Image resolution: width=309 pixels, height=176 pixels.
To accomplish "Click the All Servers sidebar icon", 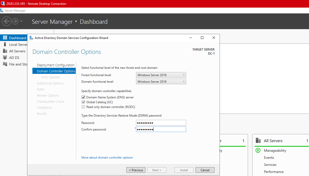I will point(5,51).
